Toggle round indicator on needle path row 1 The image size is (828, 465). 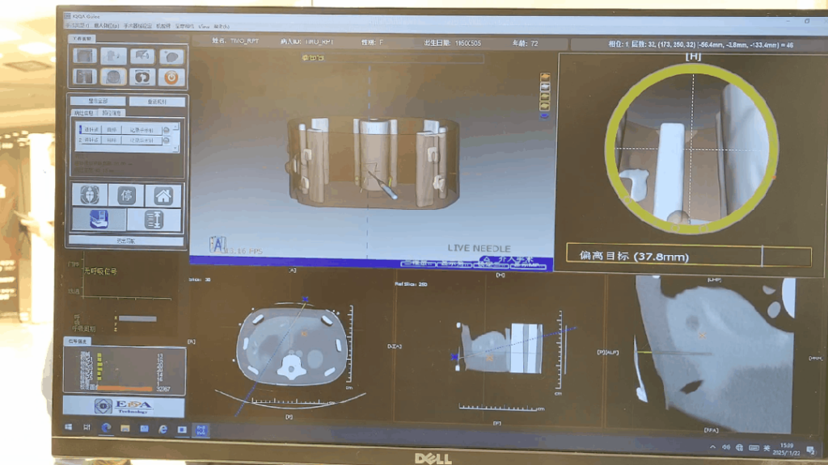click(167, 129)
